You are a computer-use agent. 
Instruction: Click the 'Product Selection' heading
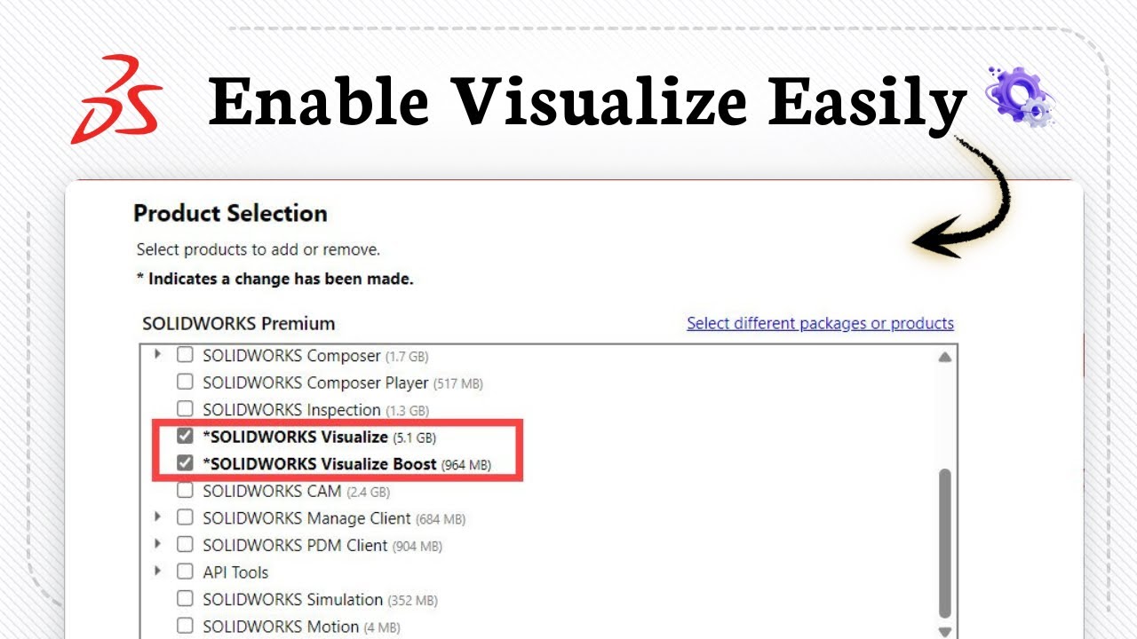pyautogui.click(x=230, y=213)
